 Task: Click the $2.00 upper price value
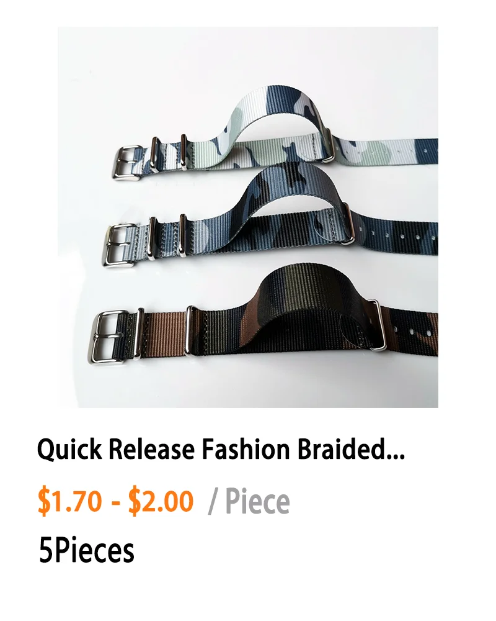(161, 501)
